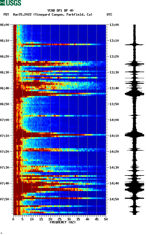Click the 14:10 UTC high-energy band on spectrogram

[x=60, y=135]
